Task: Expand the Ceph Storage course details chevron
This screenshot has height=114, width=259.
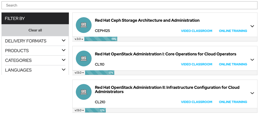Action: [x=252, y=26]
